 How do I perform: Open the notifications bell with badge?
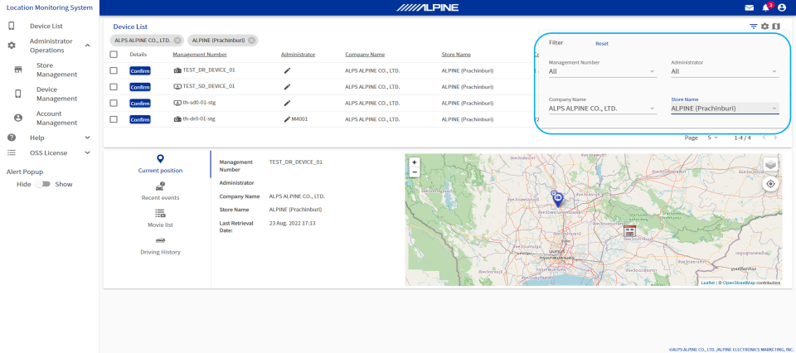pos(766,7)
